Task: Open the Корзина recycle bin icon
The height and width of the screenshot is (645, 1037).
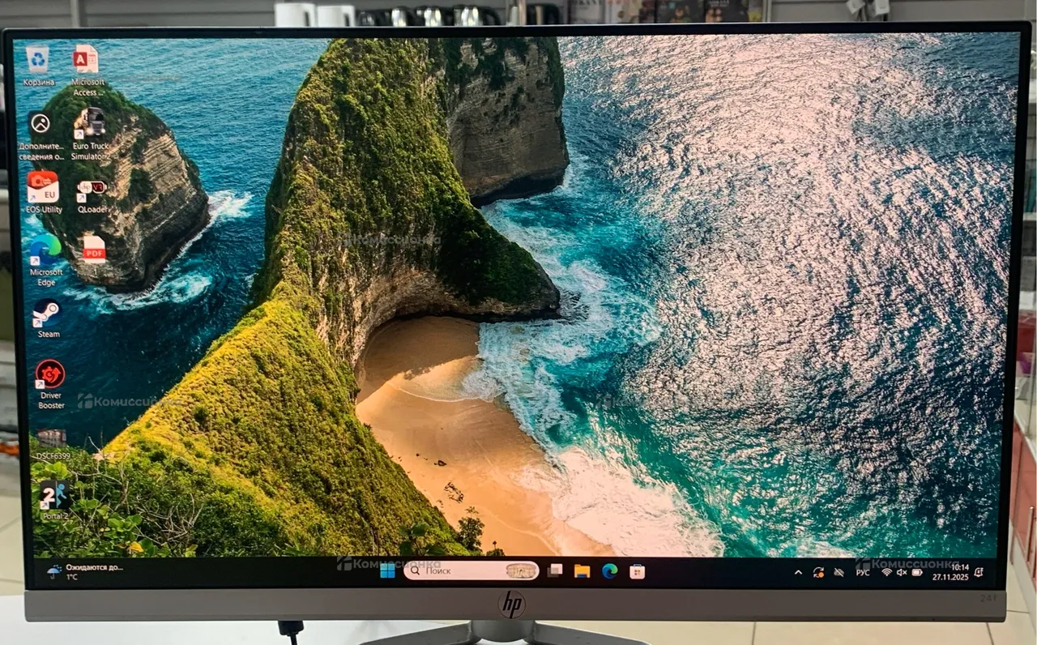Action: pyautogui.click(x=37, y=60)
